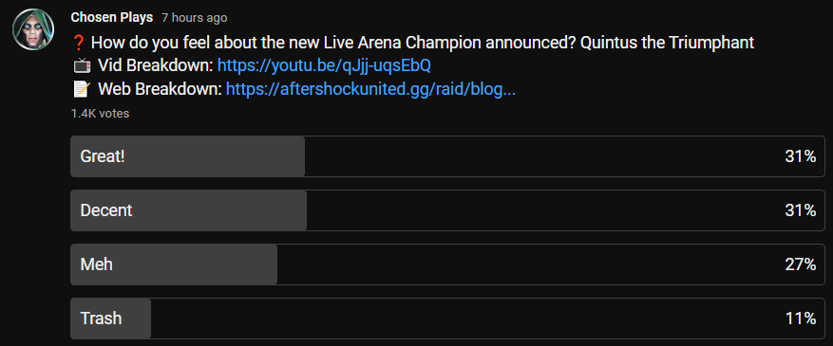Click the poll question text about Quintus
Screen dimensions: 833x346
pos(423,43)
